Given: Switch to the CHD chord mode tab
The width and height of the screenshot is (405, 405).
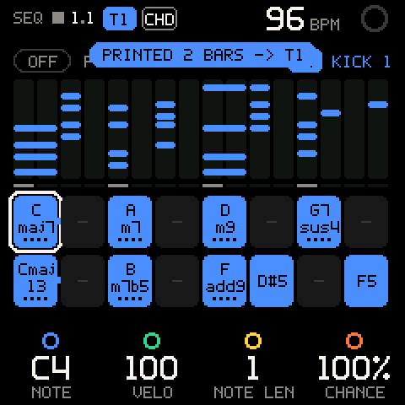Looking at the screenshot, I should [159, 19].
